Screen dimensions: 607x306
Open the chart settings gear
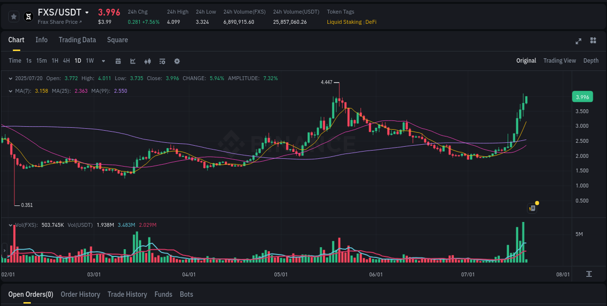click(177, 61)
